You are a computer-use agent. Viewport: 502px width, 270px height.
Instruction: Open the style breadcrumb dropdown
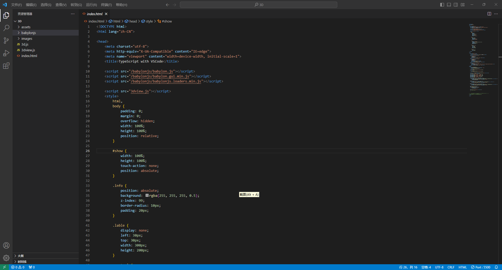coord(147,21)
